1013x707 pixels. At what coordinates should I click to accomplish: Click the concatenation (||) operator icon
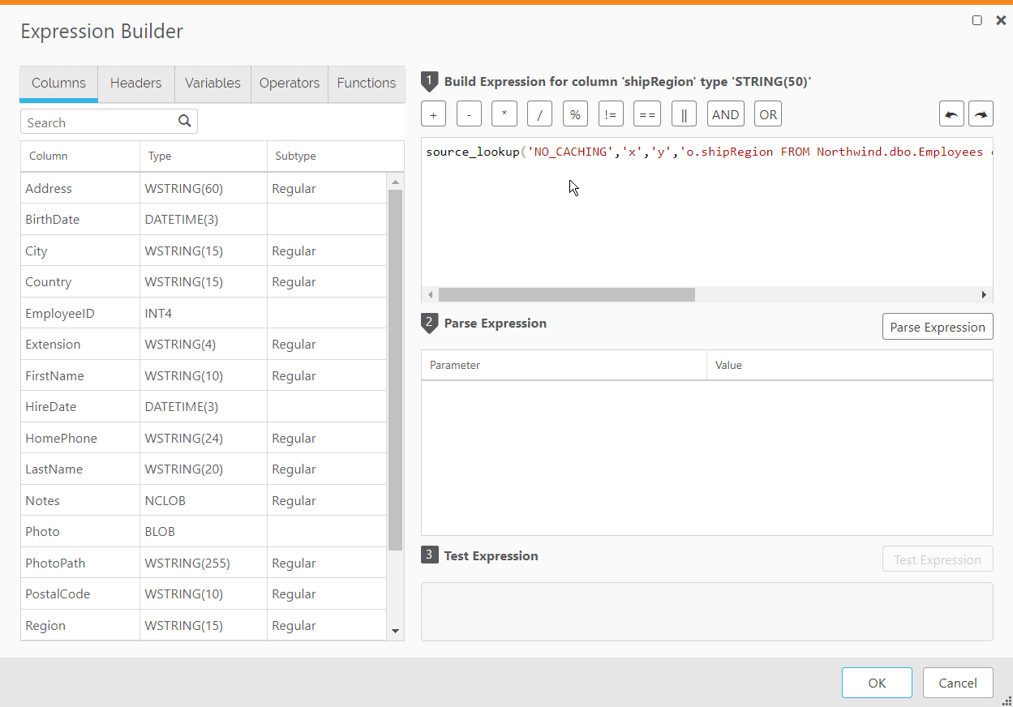click(684, 114)
